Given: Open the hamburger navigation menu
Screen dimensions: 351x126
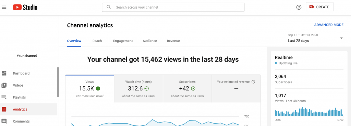Looking at the screenshot, I should pyautogui.click(x=4, y=8).
